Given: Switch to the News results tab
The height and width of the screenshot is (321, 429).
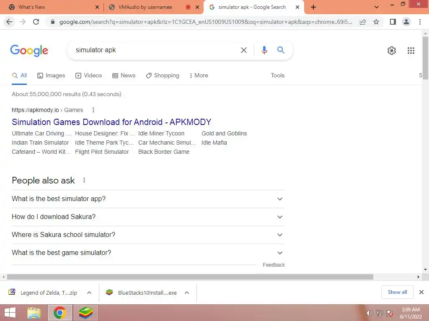Looking at the screenshot, I should [x=124, y=76].
